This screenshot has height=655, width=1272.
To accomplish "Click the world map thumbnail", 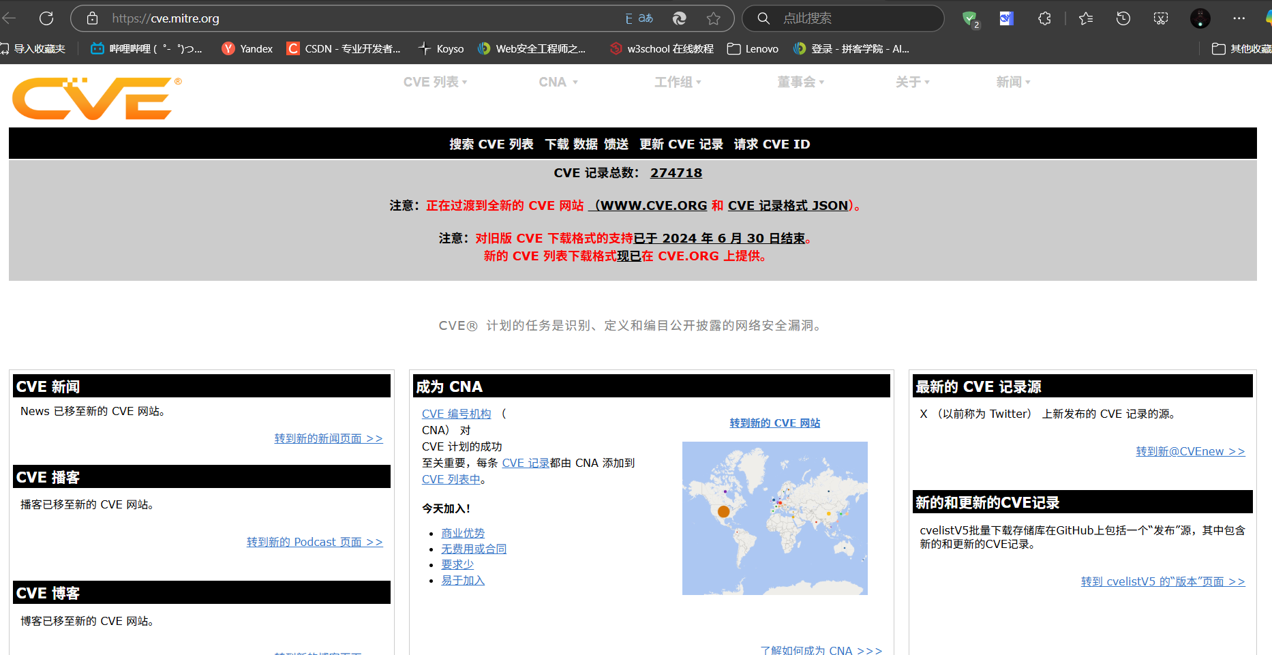I will pyautogui.click(x=775, y=518).
